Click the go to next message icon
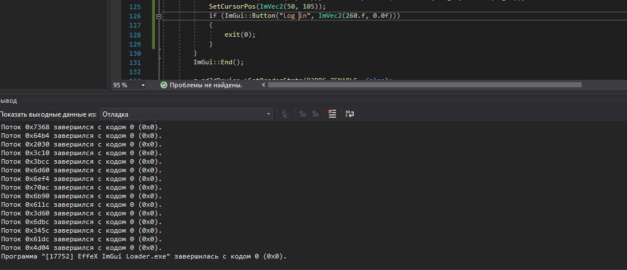 point(315,114)
